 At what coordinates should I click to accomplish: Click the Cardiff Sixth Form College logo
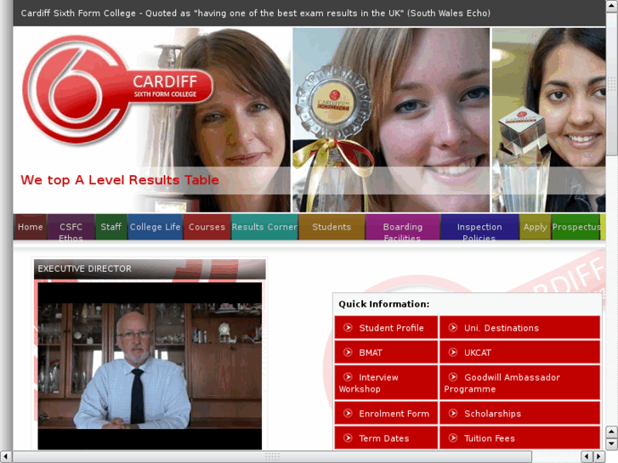click(x=117, y=90)
